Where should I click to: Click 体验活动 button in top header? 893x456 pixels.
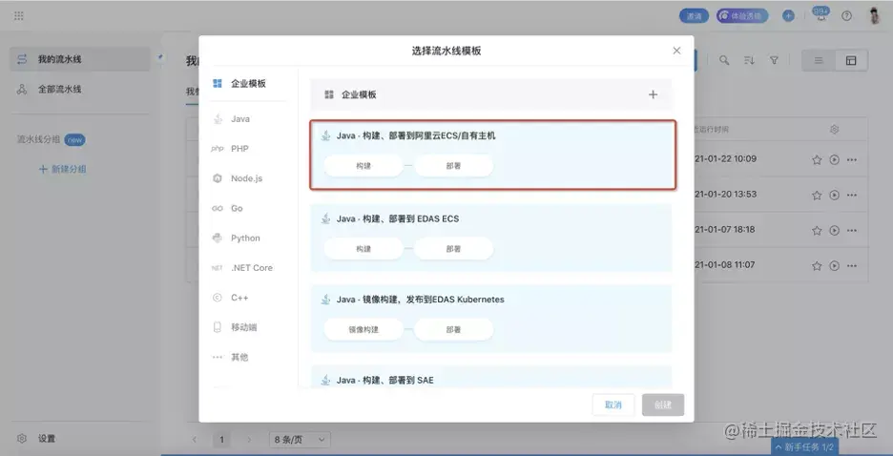click(x=742, y=16)
